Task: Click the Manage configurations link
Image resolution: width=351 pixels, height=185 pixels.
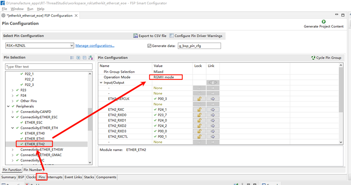Action: (95, 46)
